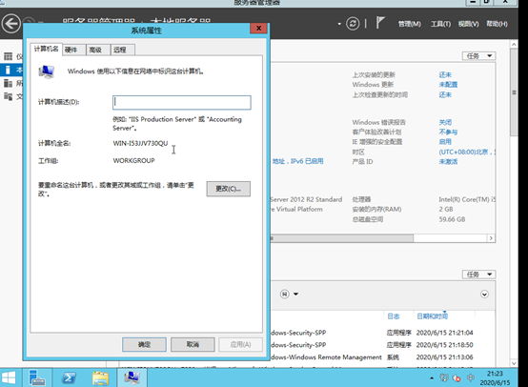This screenshot has width=528, height=387.
Task: Click the vertical scrollbar thumb on the right
Action: tap(514, 92)
